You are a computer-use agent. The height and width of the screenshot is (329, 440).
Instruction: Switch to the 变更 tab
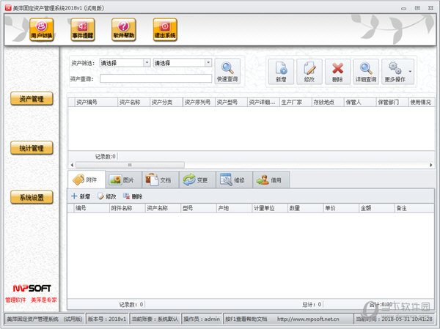pos(197,180)
